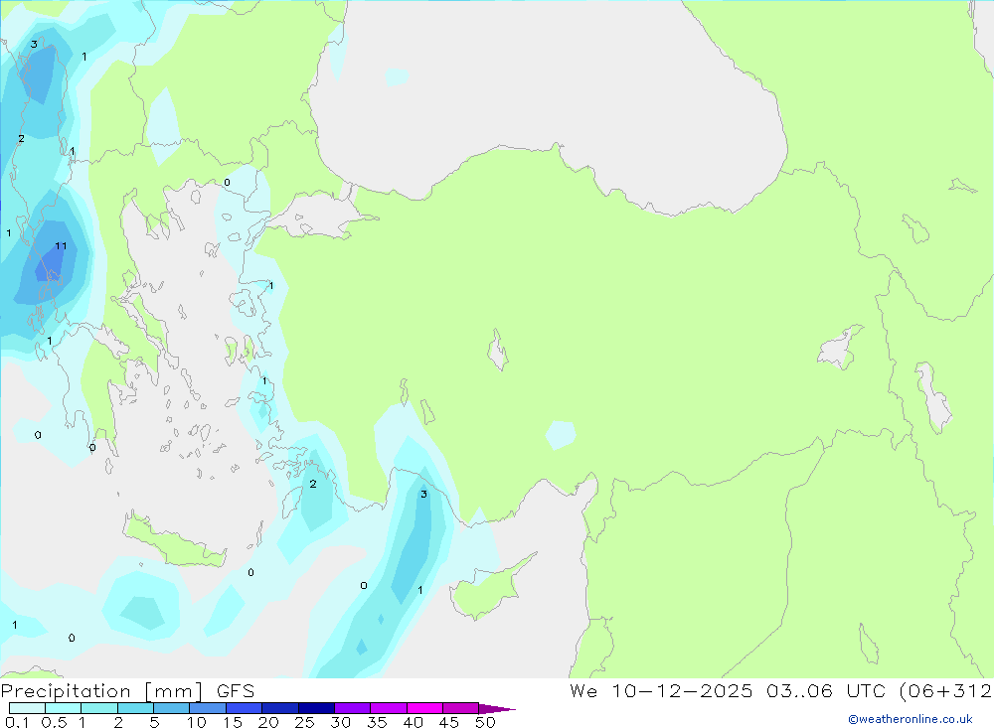Click the '25' legend scale label
994x728 pixels.
point(305,722)
